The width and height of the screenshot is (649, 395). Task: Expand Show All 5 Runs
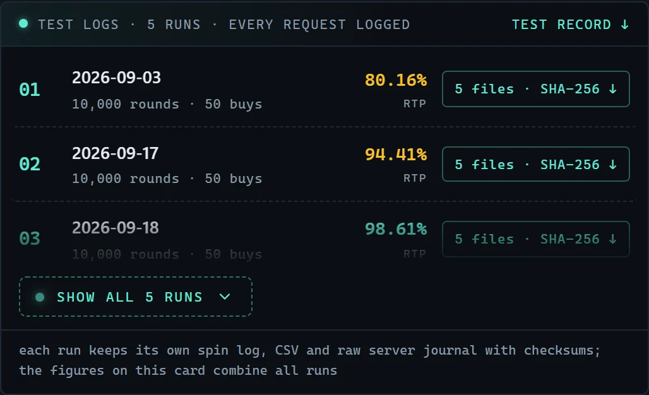click(x=136, y=297)
